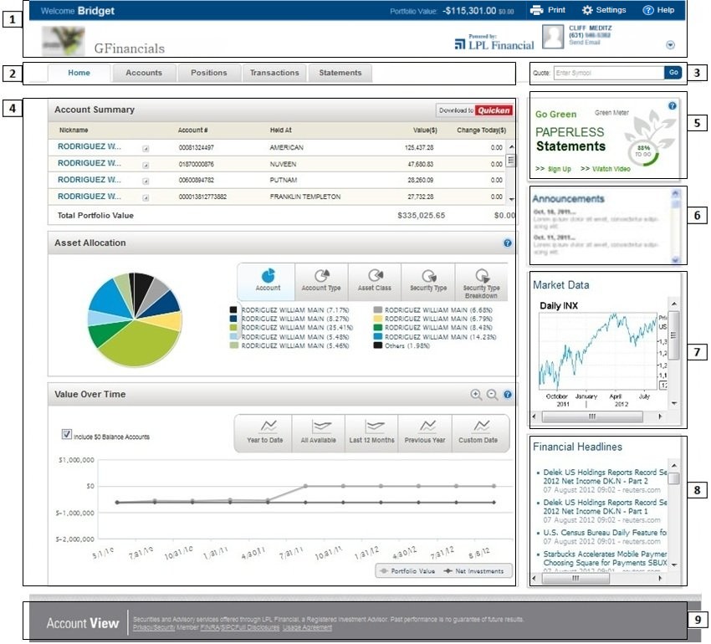Click the Go quote button
Screen dimensions: 711x644
pyautogui.click(x=673, y=73)
